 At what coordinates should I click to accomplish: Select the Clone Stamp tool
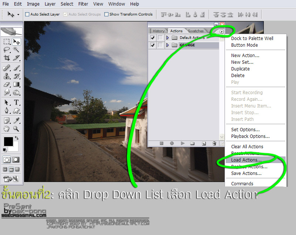[x=7, y=76]
